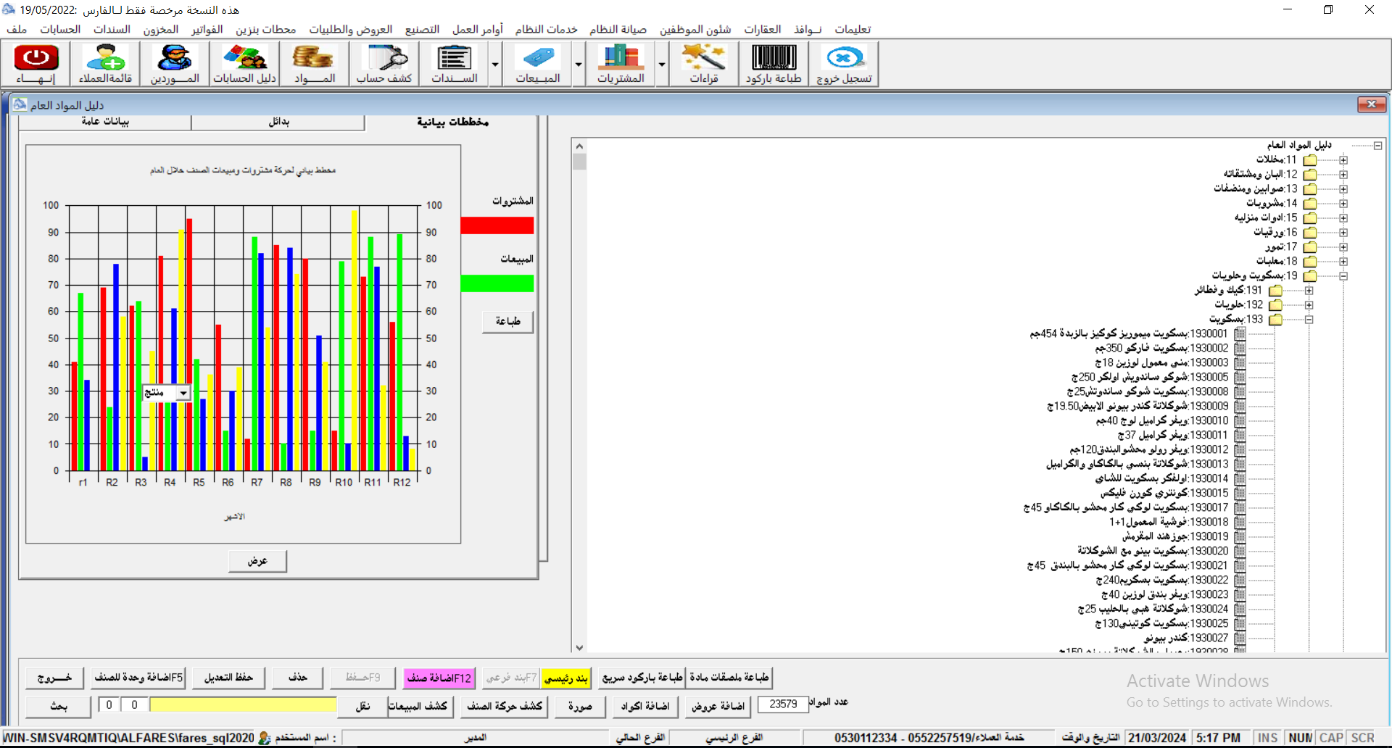The width and height of the screenshot is (1392, 748).
Task: Switch to مخططات بيانية tab
Action: pos(452,122)
